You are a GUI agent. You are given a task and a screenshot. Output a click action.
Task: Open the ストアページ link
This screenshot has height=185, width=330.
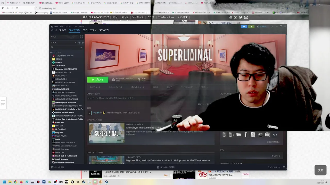point(95,87)
